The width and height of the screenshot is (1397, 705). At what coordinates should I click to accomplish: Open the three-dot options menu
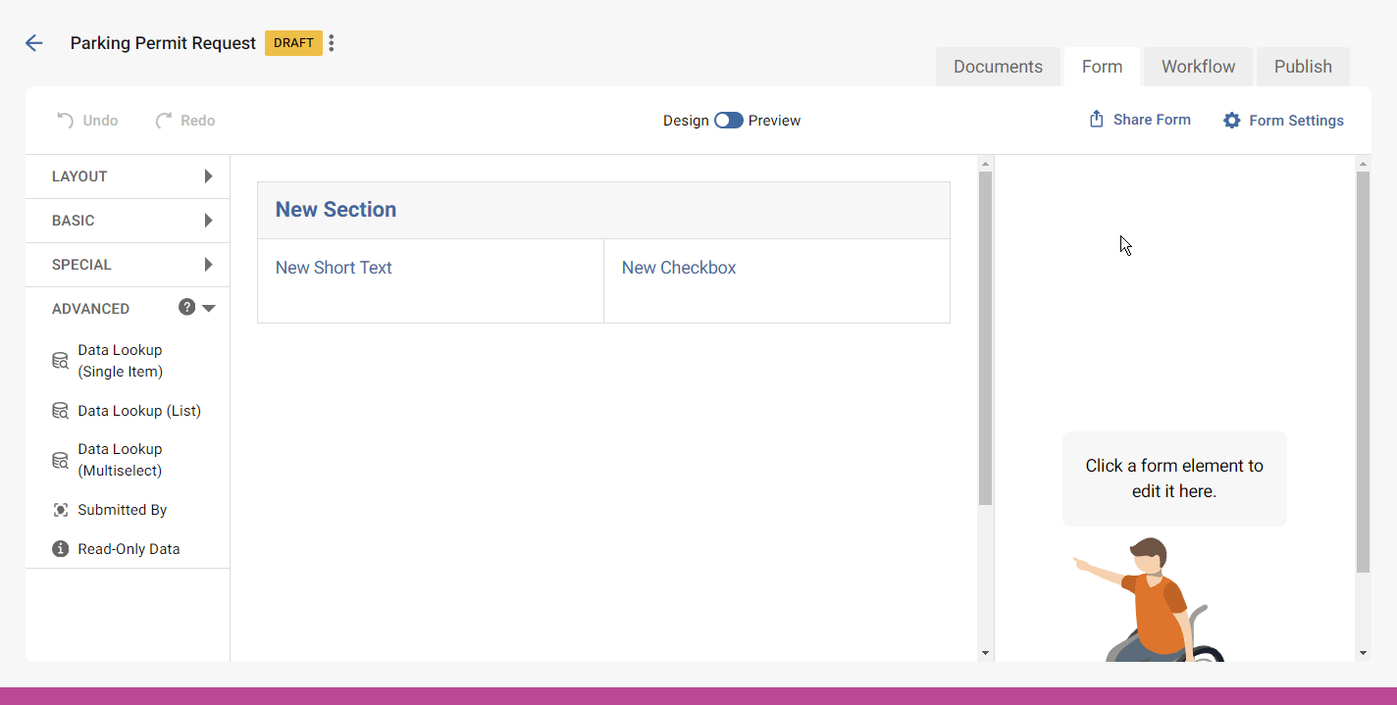coord(332,43)
